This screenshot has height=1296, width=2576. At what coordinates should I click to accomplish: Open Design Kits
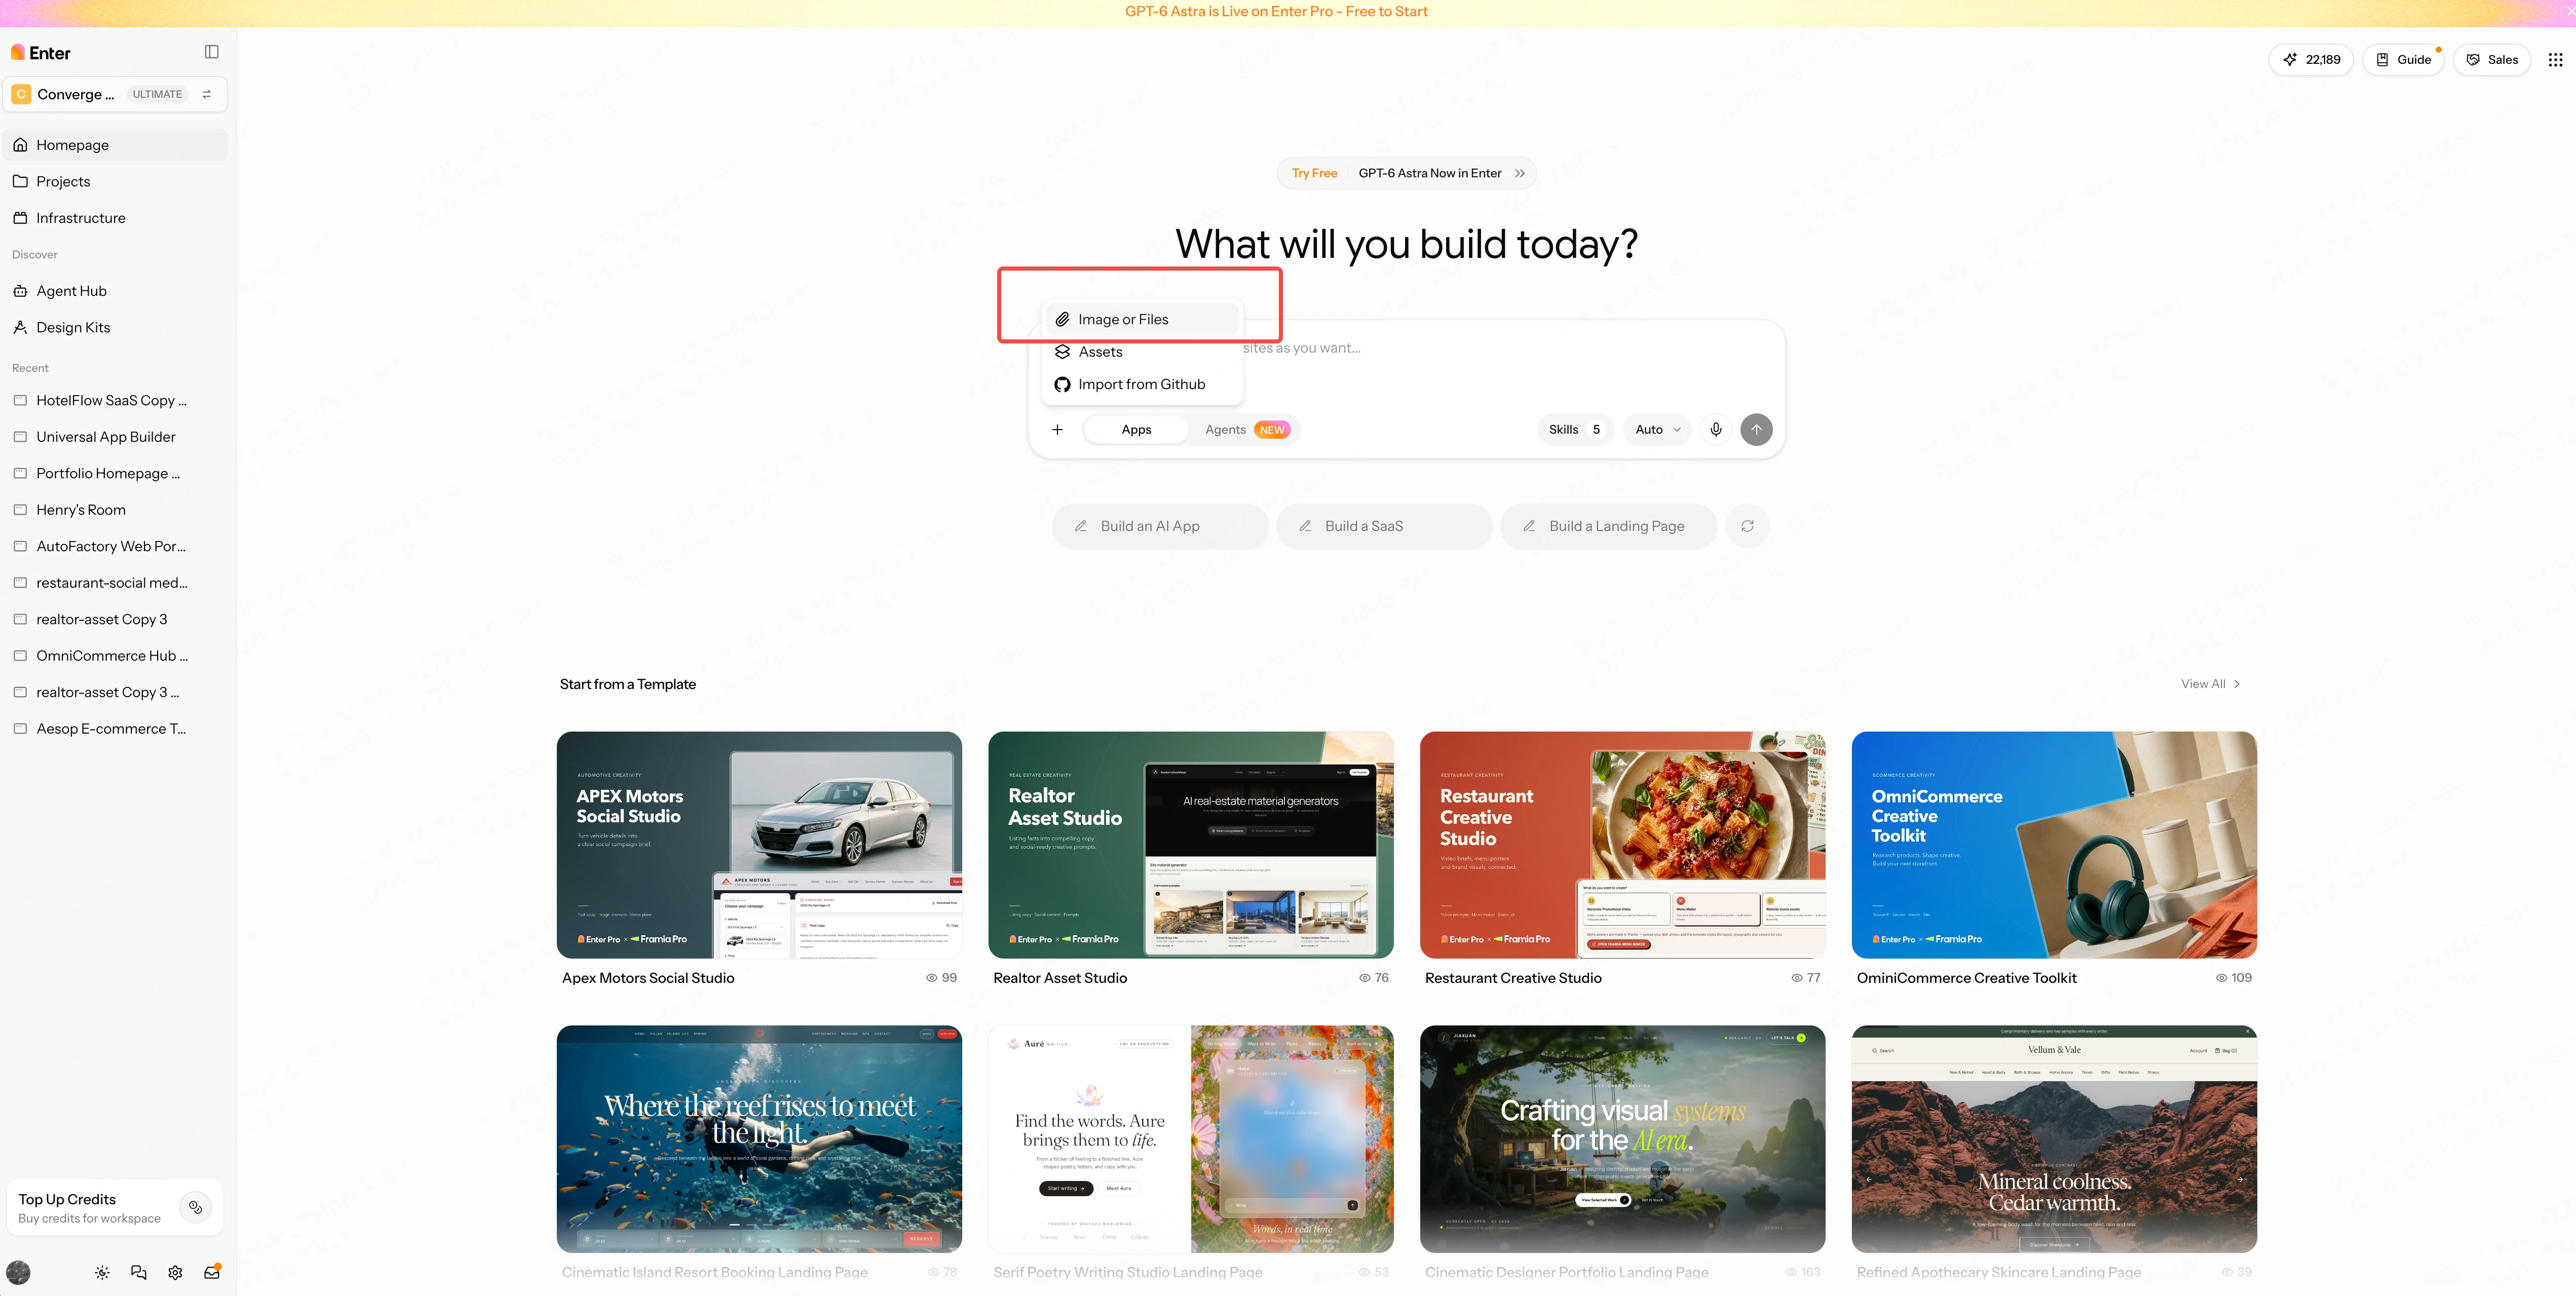pos(115,327)
